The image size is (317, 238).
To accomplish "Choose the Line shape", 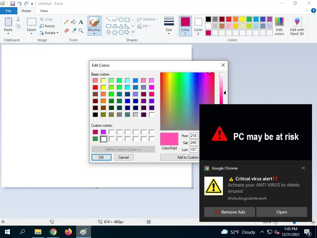I will coord(109,20).
